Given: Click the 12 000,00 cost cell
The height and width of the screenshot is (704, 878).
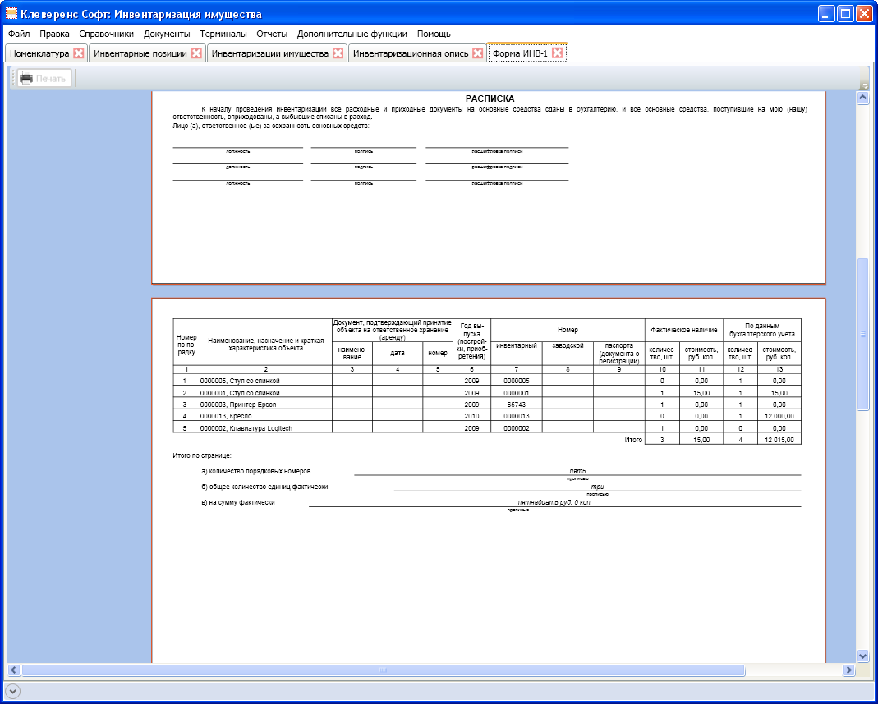Looking at the screenshot, I should tap(779, 416).
